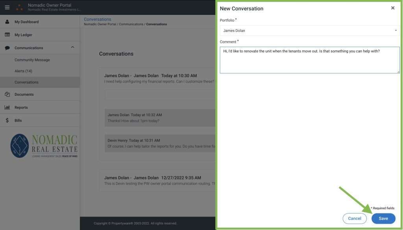Open the Portfolio dropdown
Viewport: 403px width, 230px height.
pyautogui.click(x=309, y=31)
